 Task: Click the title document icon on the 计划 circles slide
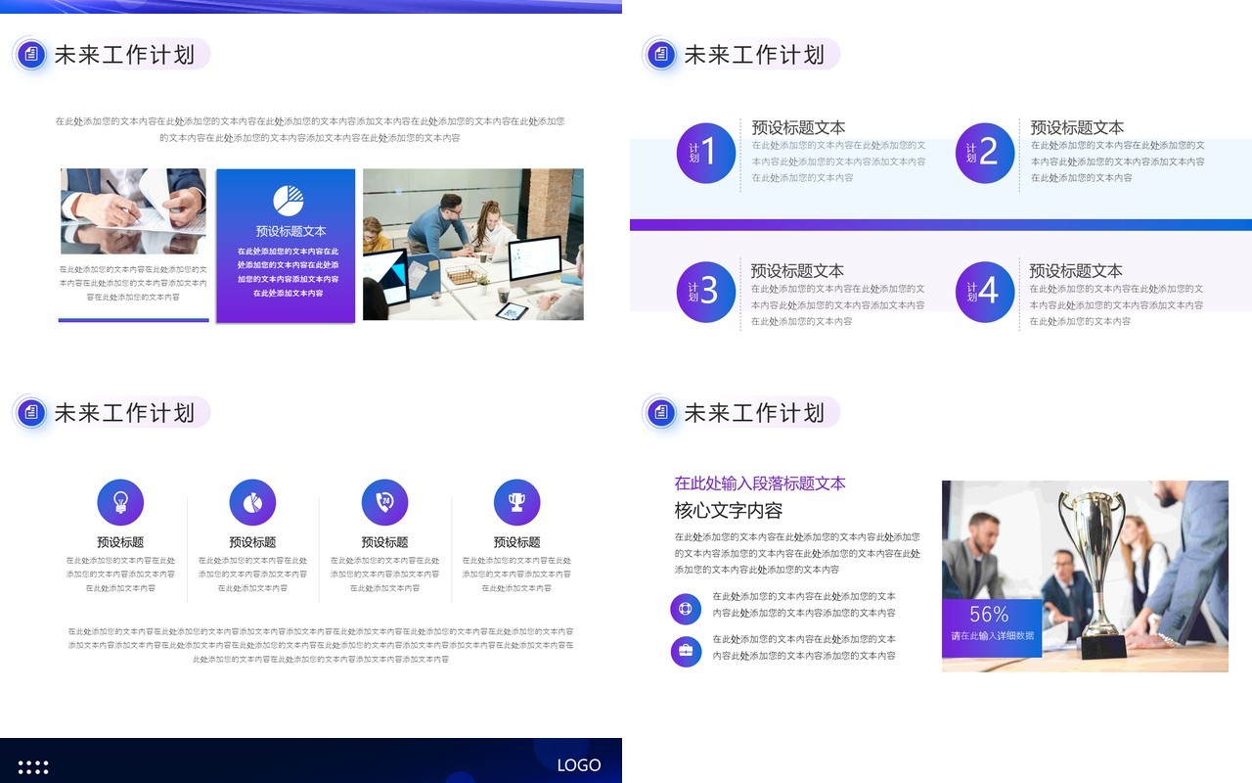point(661,55)
